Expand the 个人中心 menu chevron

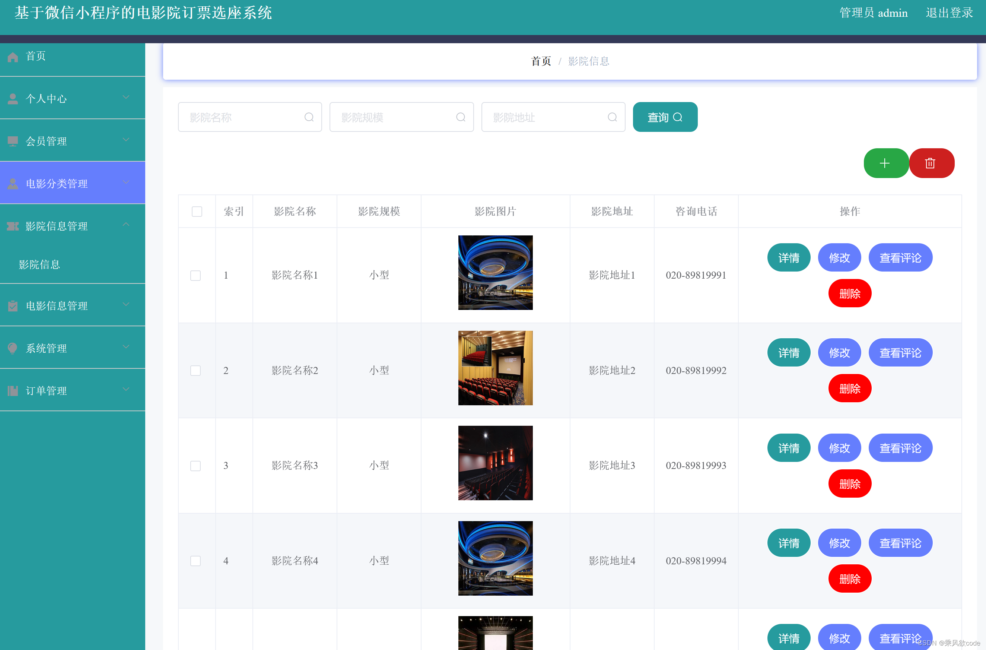pyautogui.click(x=126, y=98)
